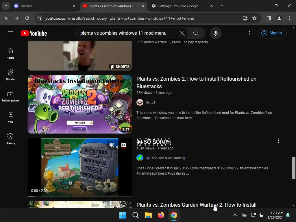This screenshot has height=222, width=296.
Task: Click the taskbar clock and date
Action: pos(275,215)
